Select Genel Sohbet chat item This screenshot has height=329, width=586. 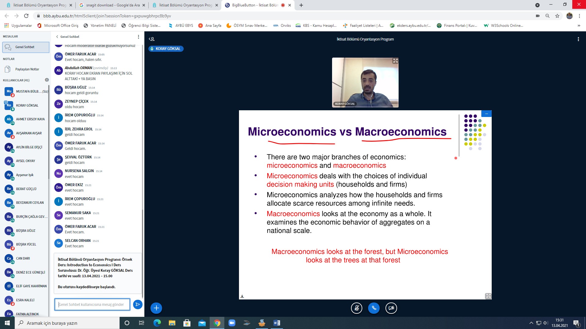coord(25,47)
